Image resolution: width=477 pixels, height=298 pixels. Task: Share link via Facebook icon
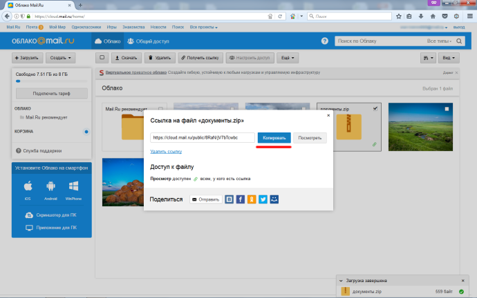pyautogui.click(x=240, y=199)
